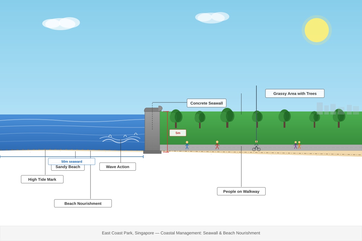Click the grey concrete seawall structure

[153, 130]
